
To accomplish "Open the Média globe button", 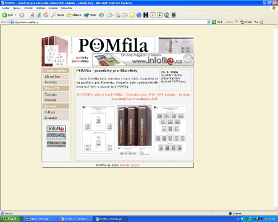I will (x=90, y=15).
